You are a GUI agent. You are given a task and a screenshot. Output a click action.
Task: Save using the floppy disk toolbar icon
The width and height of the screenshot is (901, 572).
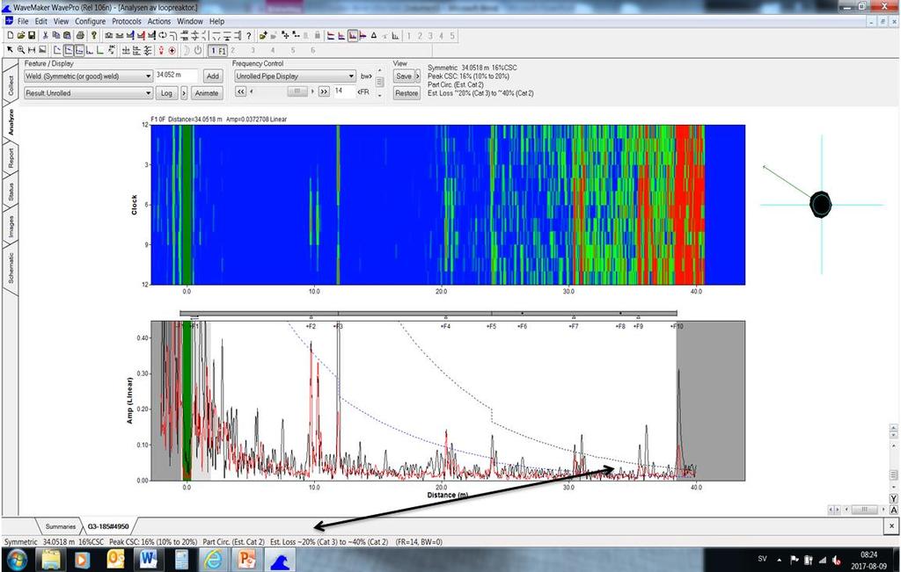tap(32, 35)
